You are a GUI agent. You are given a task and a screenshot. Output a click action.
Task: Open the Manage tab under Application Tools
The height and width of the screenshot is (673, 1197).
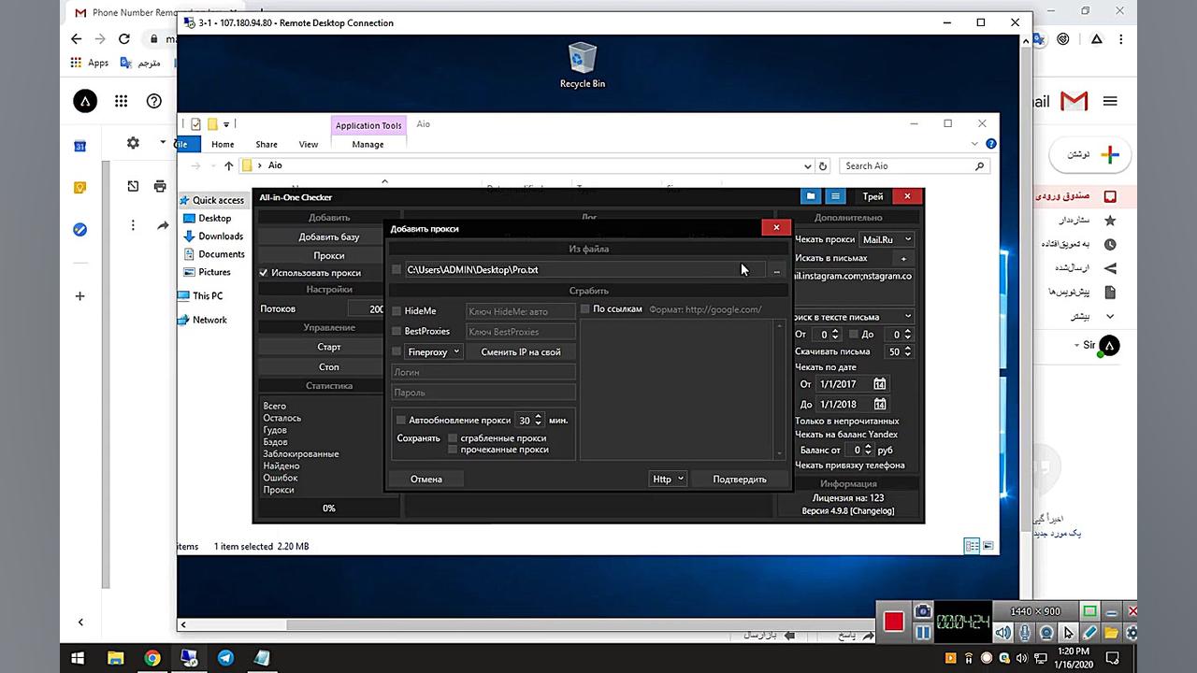click(368, 144)
